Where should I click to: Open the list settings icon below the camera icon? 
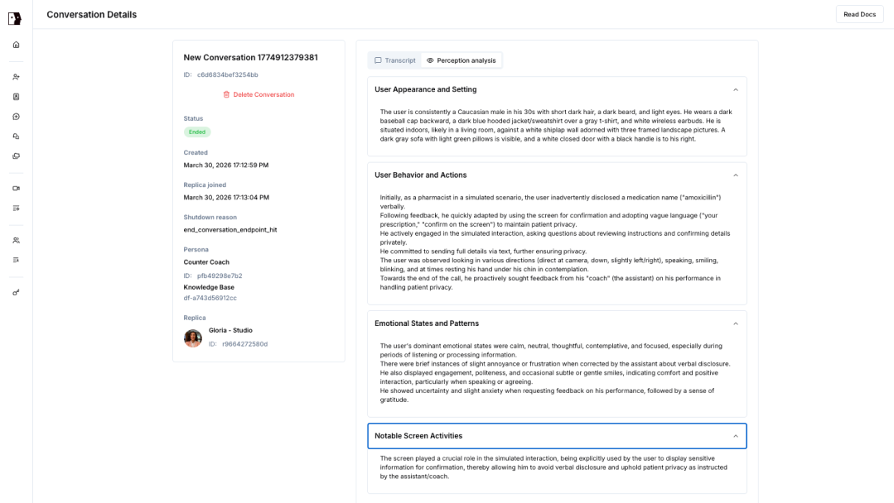14,208
